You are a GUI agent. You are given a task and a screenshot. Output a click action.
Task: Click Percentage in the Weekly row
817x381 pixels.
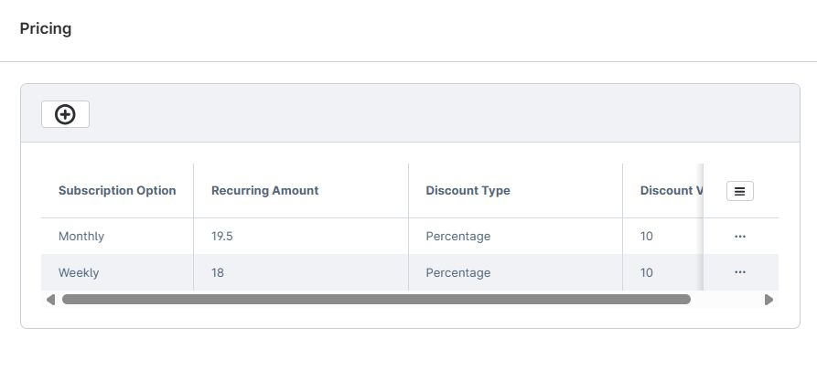(x=458, y=272)
